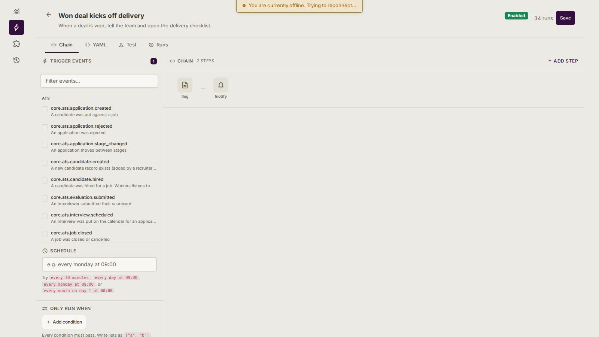Open the analytics chart icon in sidebar
599x337 pixels.
[16, 11]
